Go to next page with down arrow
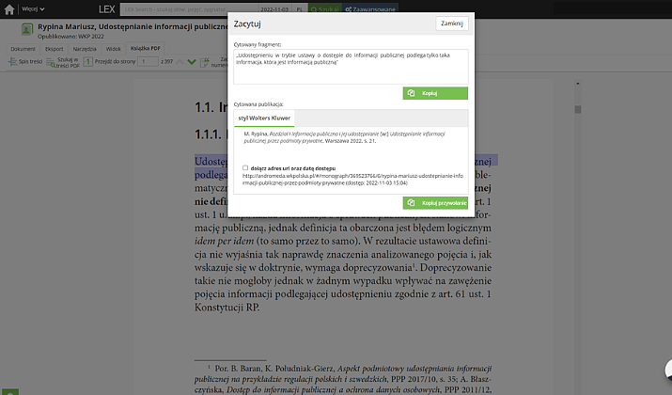This screenshot has width=672, height=395. pos(192,62)
